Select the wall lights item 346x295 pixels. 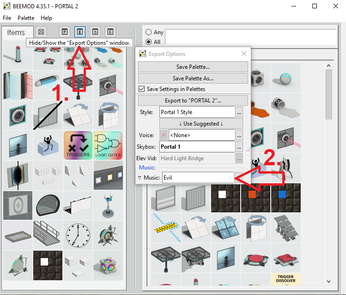[x=108, y=175]
